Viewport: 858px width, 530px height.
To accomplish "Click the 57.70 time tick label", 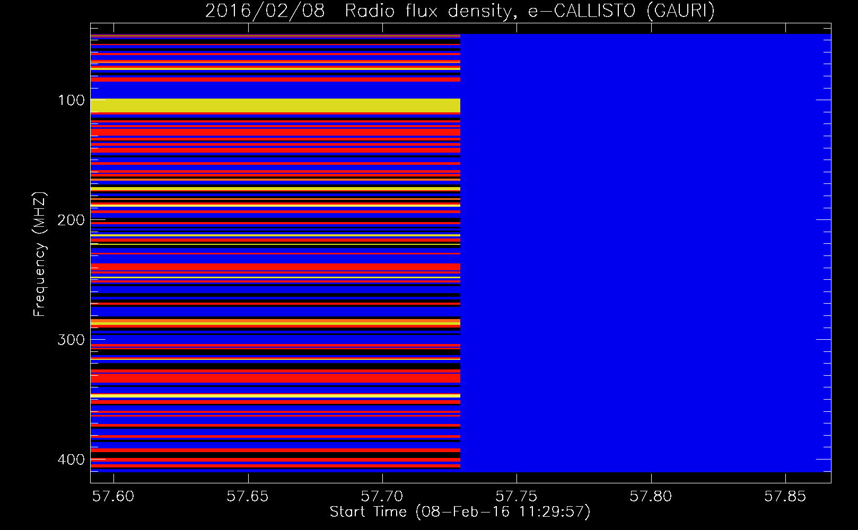I will point(382,497).
